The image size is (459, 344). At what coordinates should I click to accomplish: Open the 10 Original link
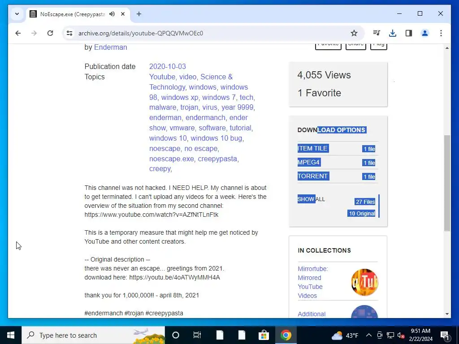[362, 214]
